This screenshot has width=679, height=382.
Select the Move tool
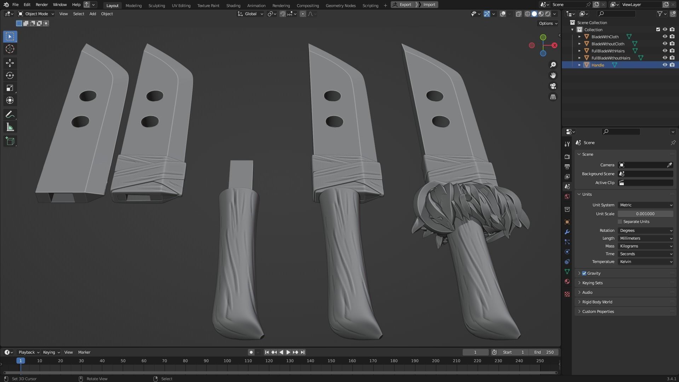[10, 63]
